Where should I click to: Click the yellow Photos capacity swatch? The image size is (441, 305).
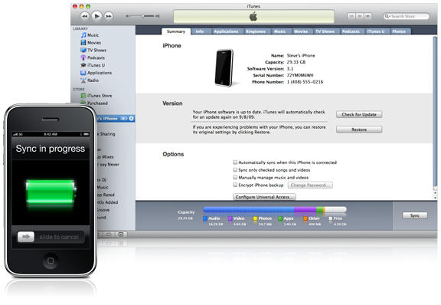(x=256, y=218)
